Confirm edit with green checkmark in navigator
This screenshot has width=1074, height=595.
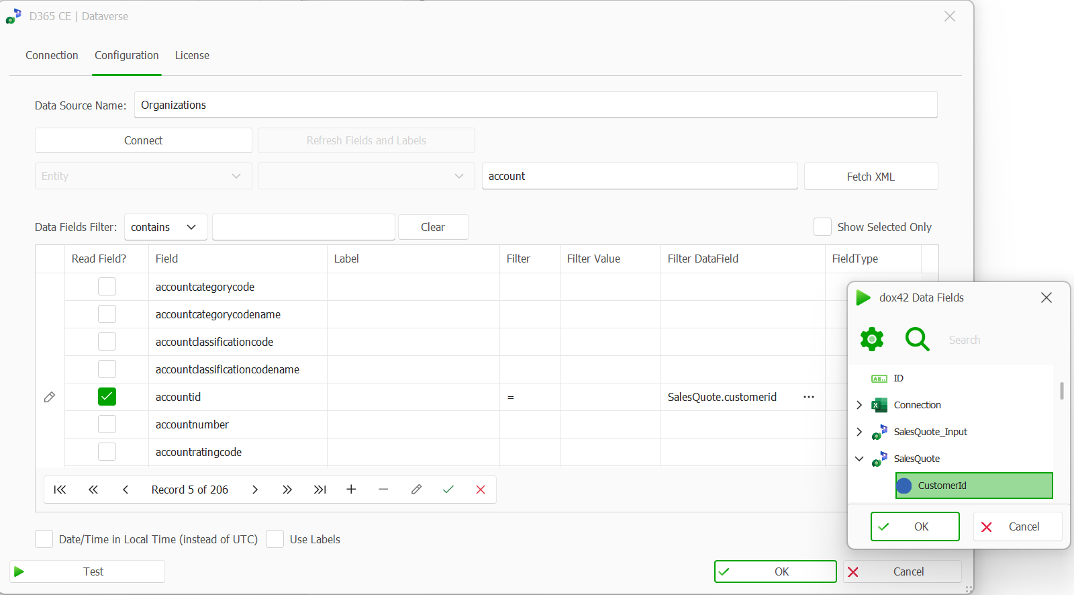(448, 490)
